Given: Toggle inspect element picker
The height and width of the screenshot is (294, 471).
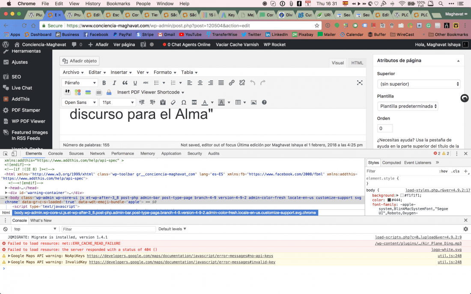Looking at the screenshot, I should [6, 153].
